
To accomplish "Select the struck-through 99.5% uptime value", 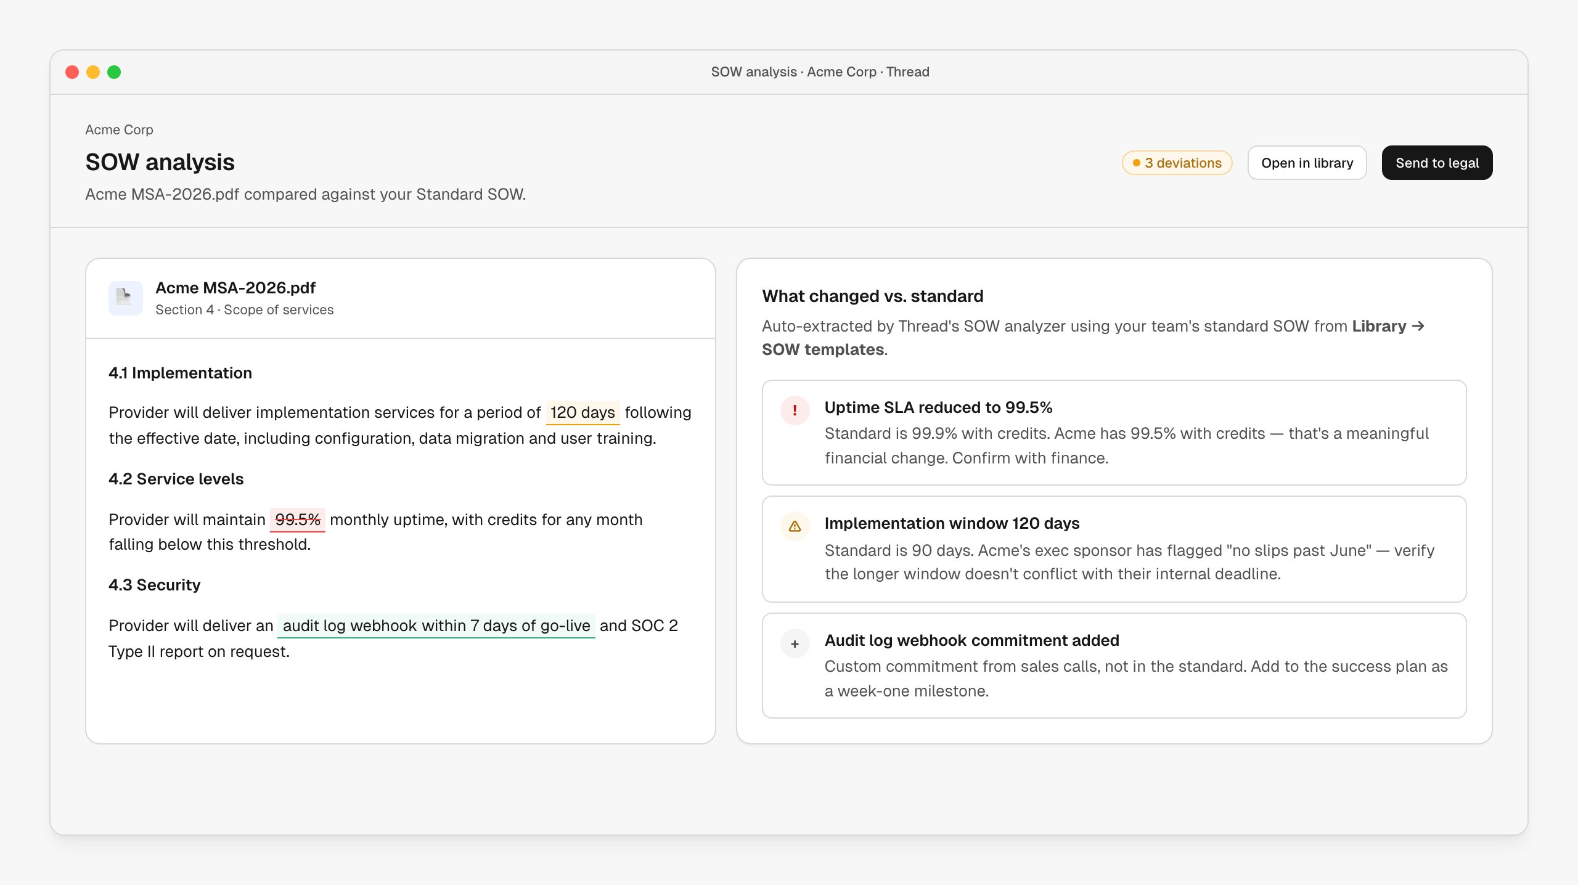I will point(298,520).
